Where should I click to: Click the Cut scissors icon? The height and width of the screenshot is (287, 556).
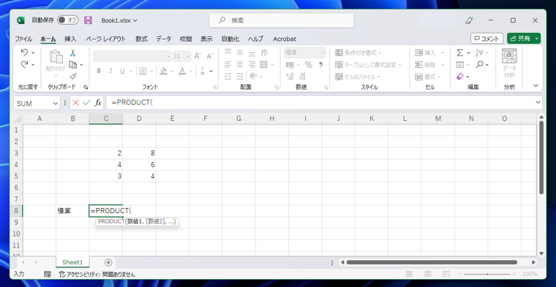coord(72,53)
